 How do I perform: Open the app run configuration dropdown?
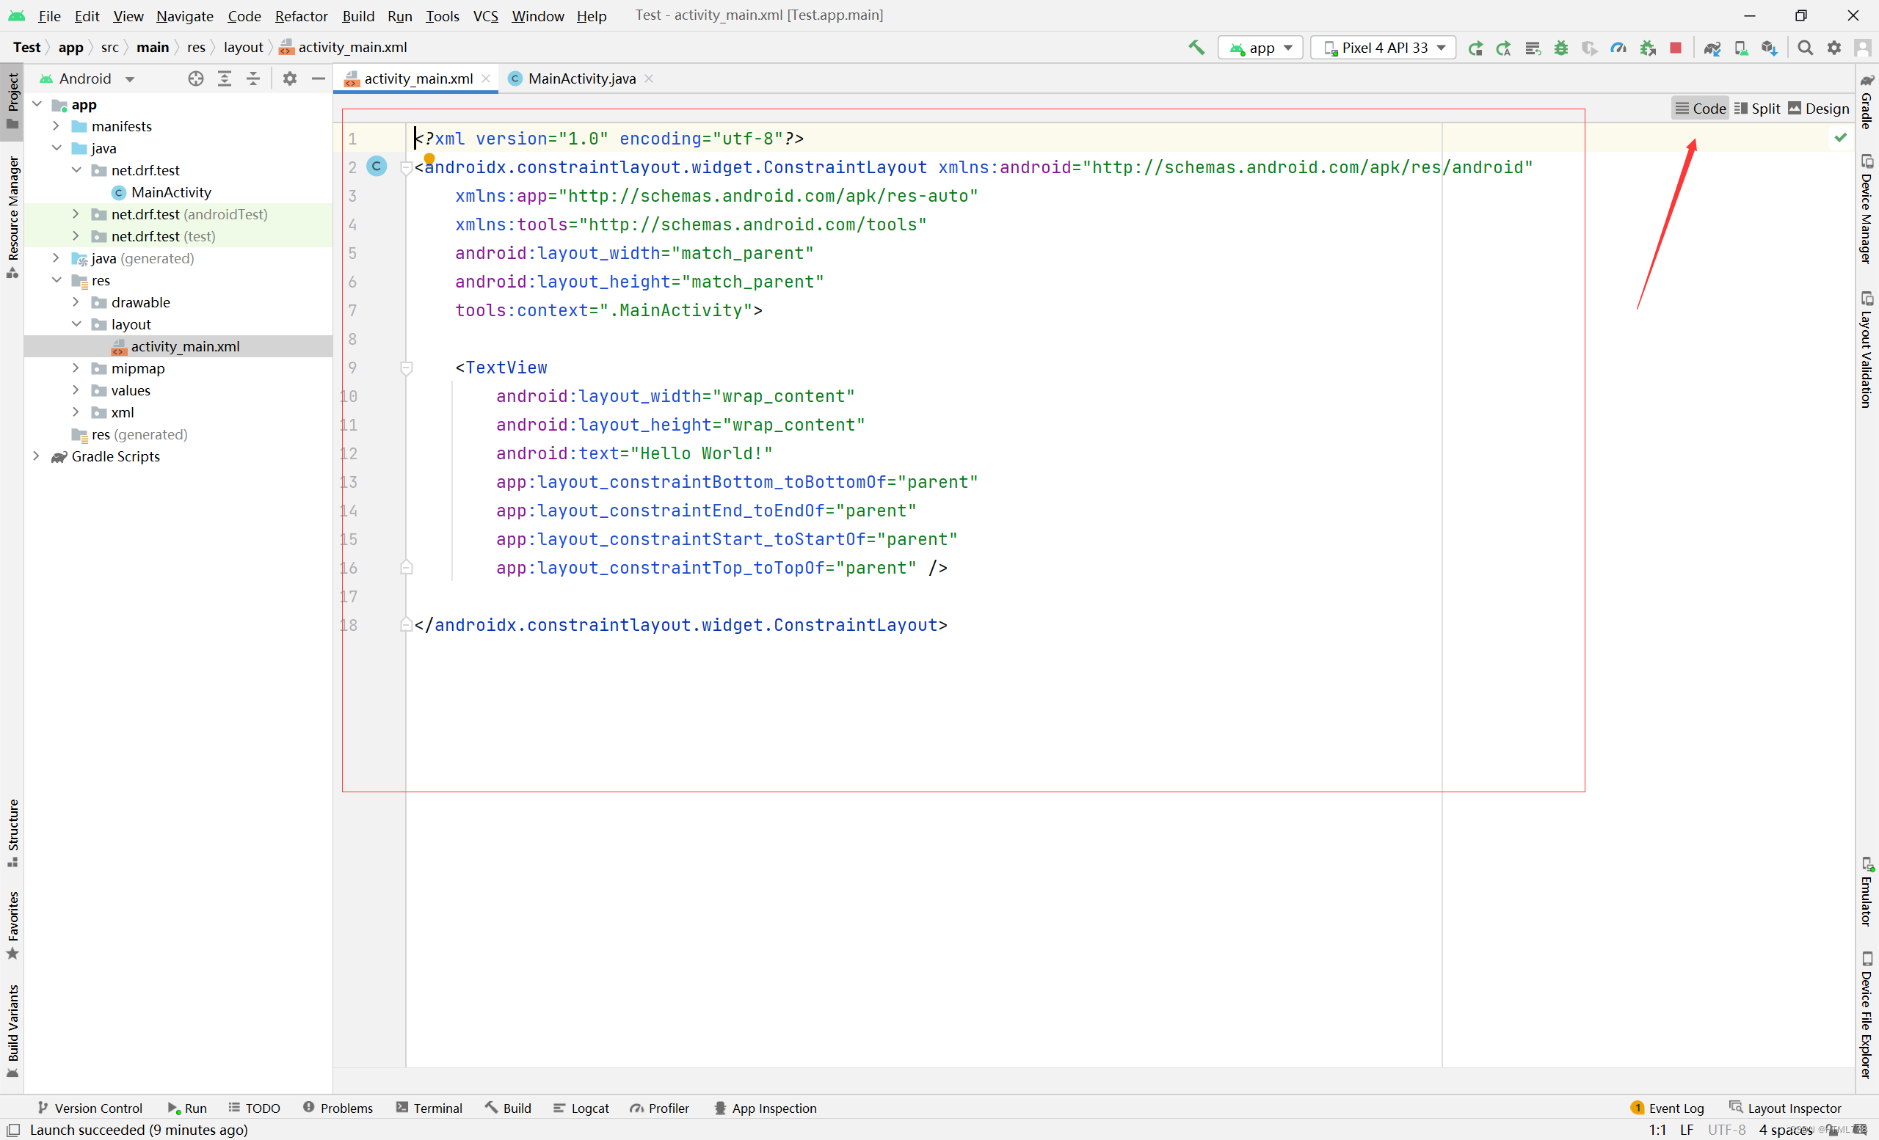(1260, 48)
